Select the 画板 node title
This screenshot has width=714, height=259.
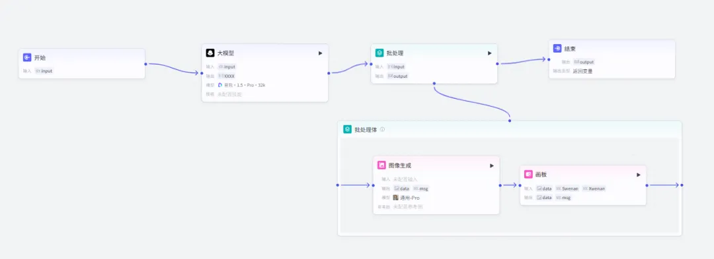(x=541, y=175)
